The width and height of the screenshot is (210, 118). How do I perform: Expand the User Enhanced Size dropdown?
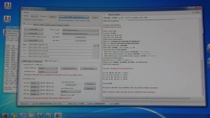[71, 91]
